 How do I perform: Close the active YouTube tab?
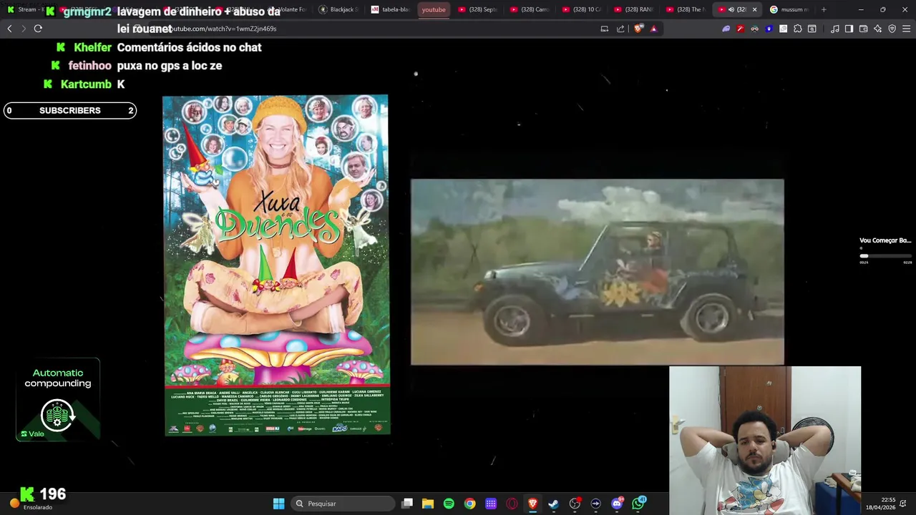pos(754,9)
